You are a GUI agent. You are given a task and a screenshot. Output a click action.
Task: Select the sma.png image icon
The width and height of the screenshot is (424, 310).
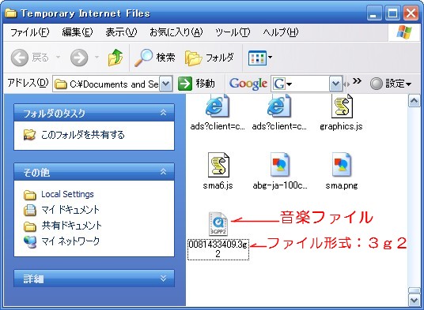coord(342,165)
